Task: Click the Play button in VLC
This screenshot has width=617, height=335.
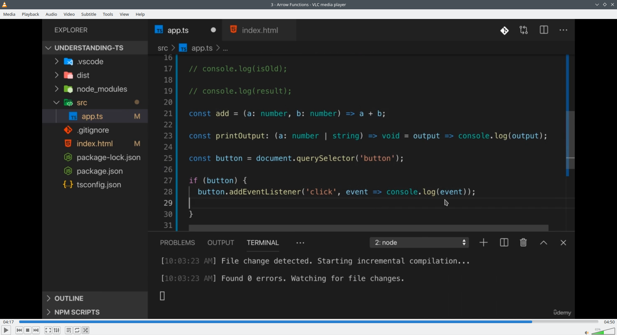Action: point(6,330)
